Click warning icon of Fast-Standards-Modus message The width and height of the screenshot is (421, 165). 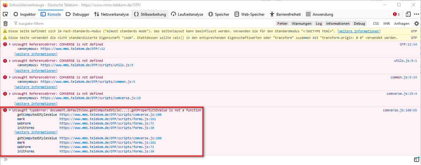[5, 31]
